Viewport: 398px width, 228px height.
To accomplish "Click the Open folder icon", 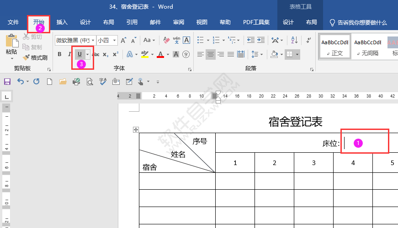I will pos(63,82).
